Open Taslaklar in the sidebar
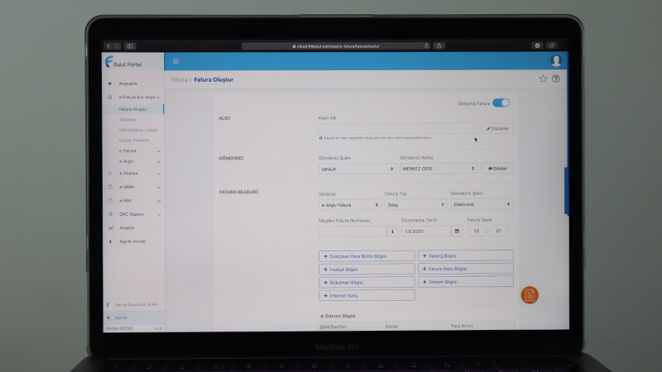The image size is (662, 372). point(127,120)
